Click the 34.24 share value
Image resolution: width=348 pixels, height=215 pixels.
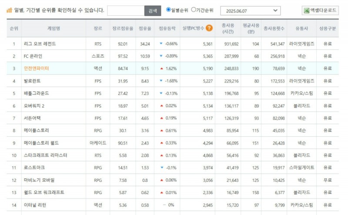click(145, 44)
